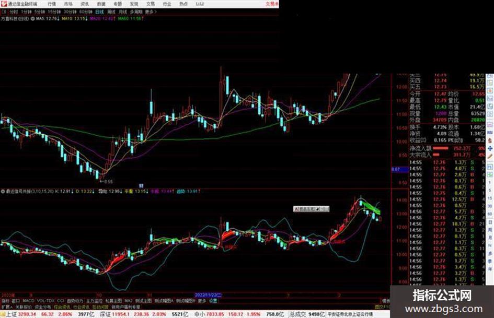Click the 总成交 figure in status bar
Viewport: 494px width, 318px height.
316,314
